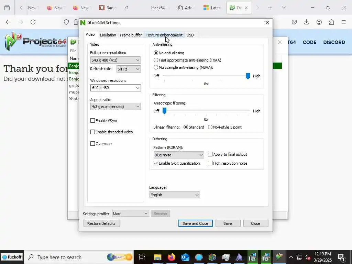Open Firefox from the taskbar
The image size is (352, 264).
click(171, 257)
